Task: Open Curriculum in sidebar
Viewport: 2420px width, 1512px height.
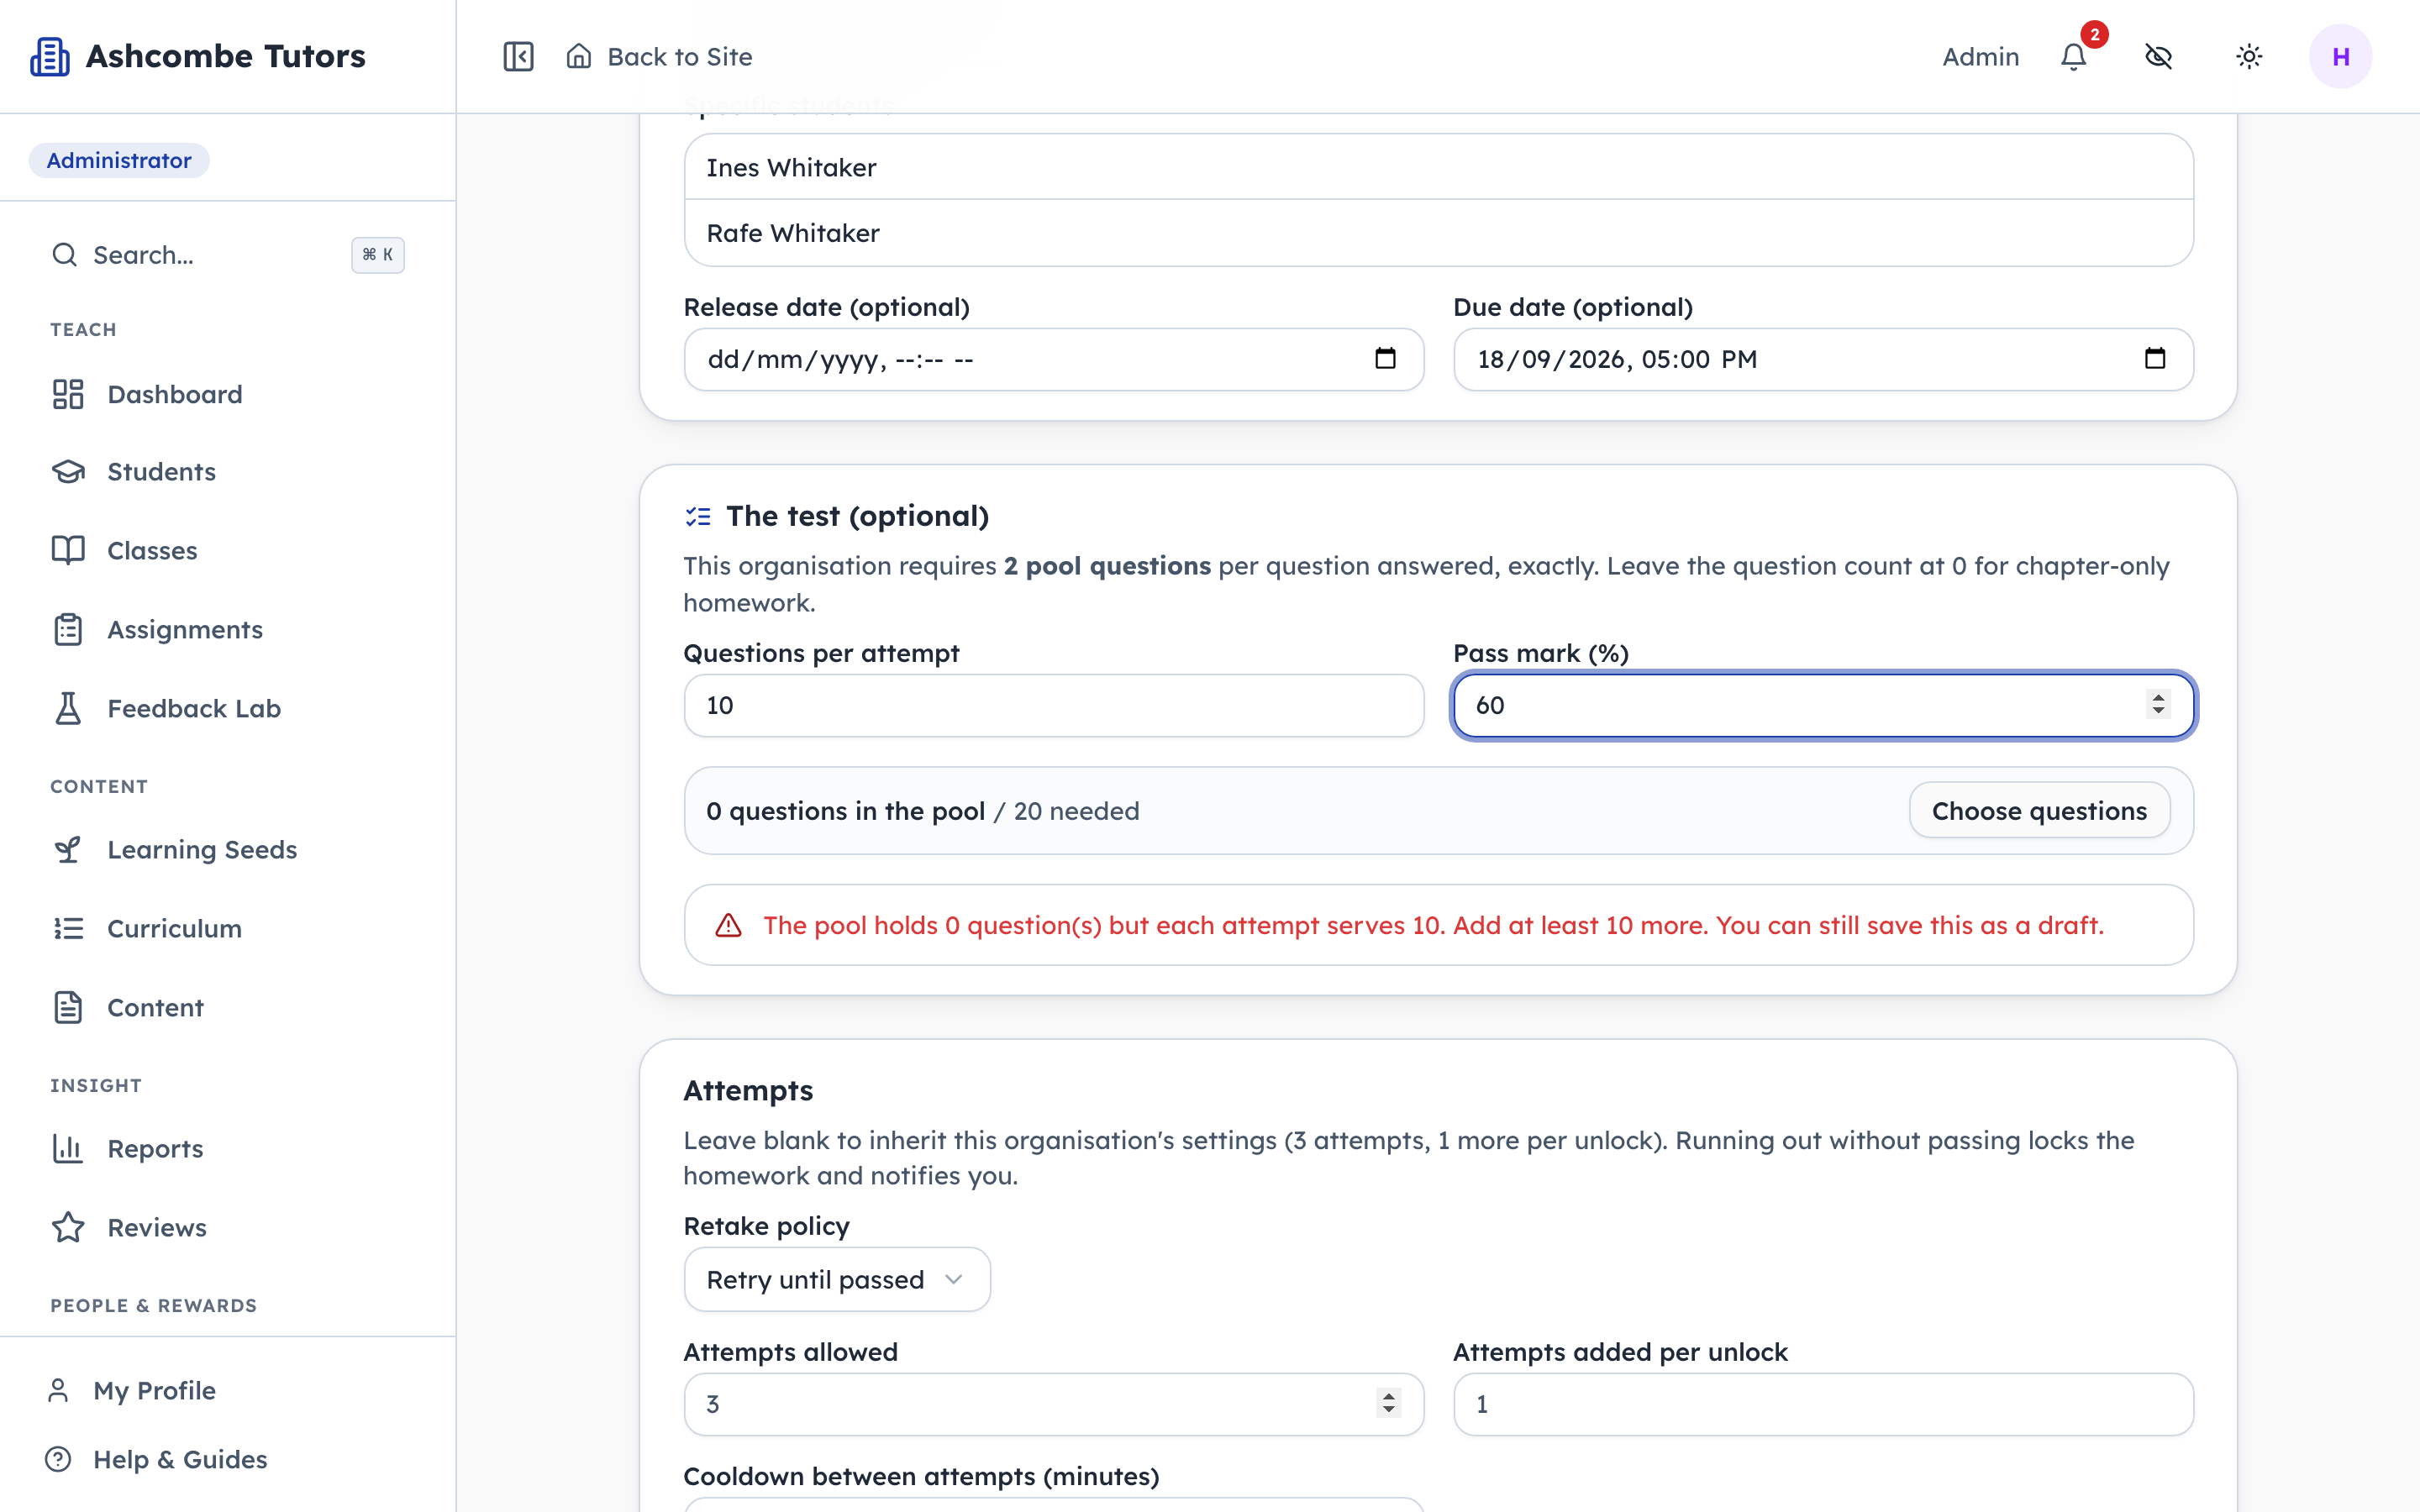Action: [x=174, y=928]
